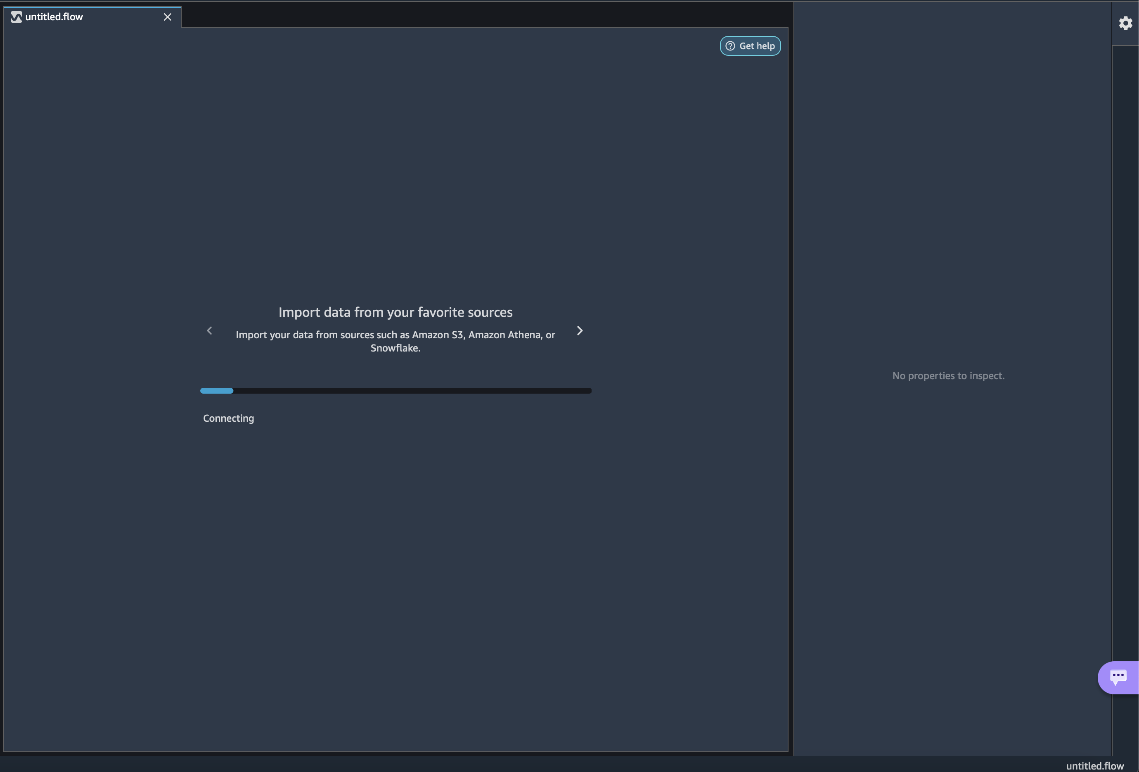Advance to next tip with right chevron
The image size is (1139, 772).
(x=580, y=330)
